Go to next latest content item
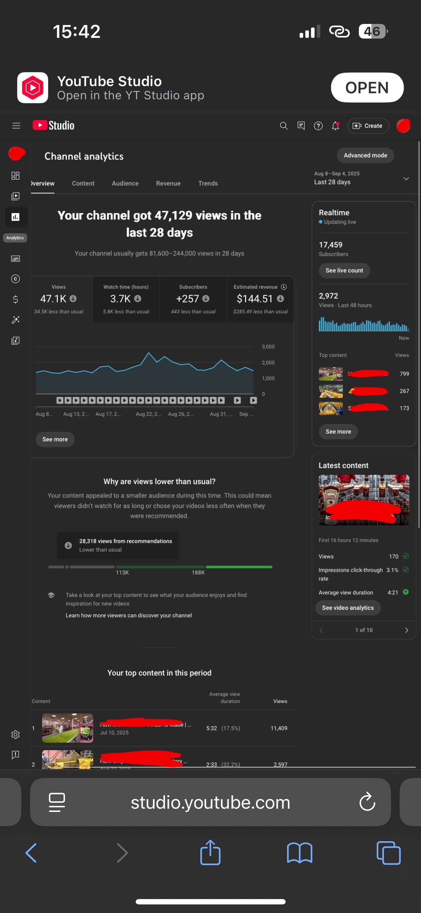421x913 pixels. [406, 630]
